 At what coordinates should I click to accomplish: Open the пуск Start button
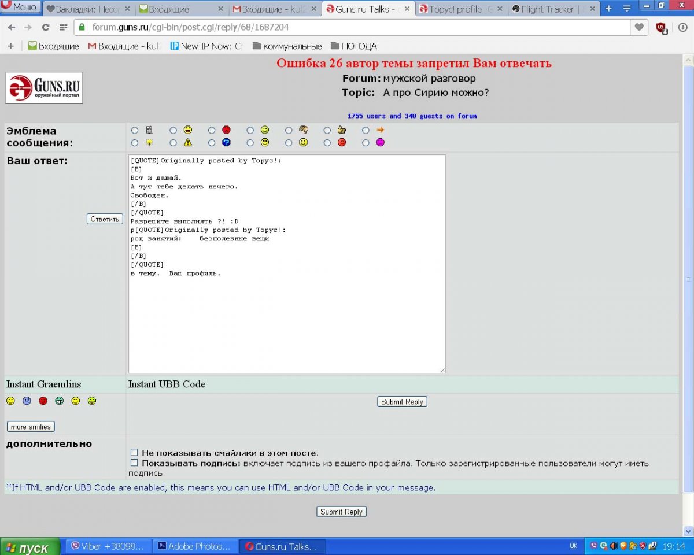pos(30,547)
